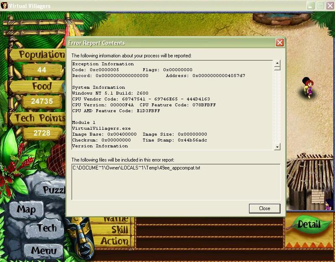335x262 pixels.
Task: Open the Puzzles stone button
Action: click(51, 190)
